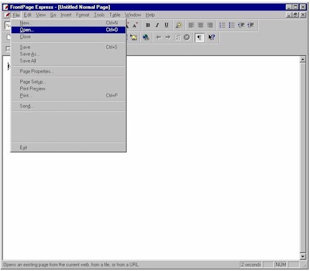
Task: Insert an image into the page
Action: (x=134, y=37)
